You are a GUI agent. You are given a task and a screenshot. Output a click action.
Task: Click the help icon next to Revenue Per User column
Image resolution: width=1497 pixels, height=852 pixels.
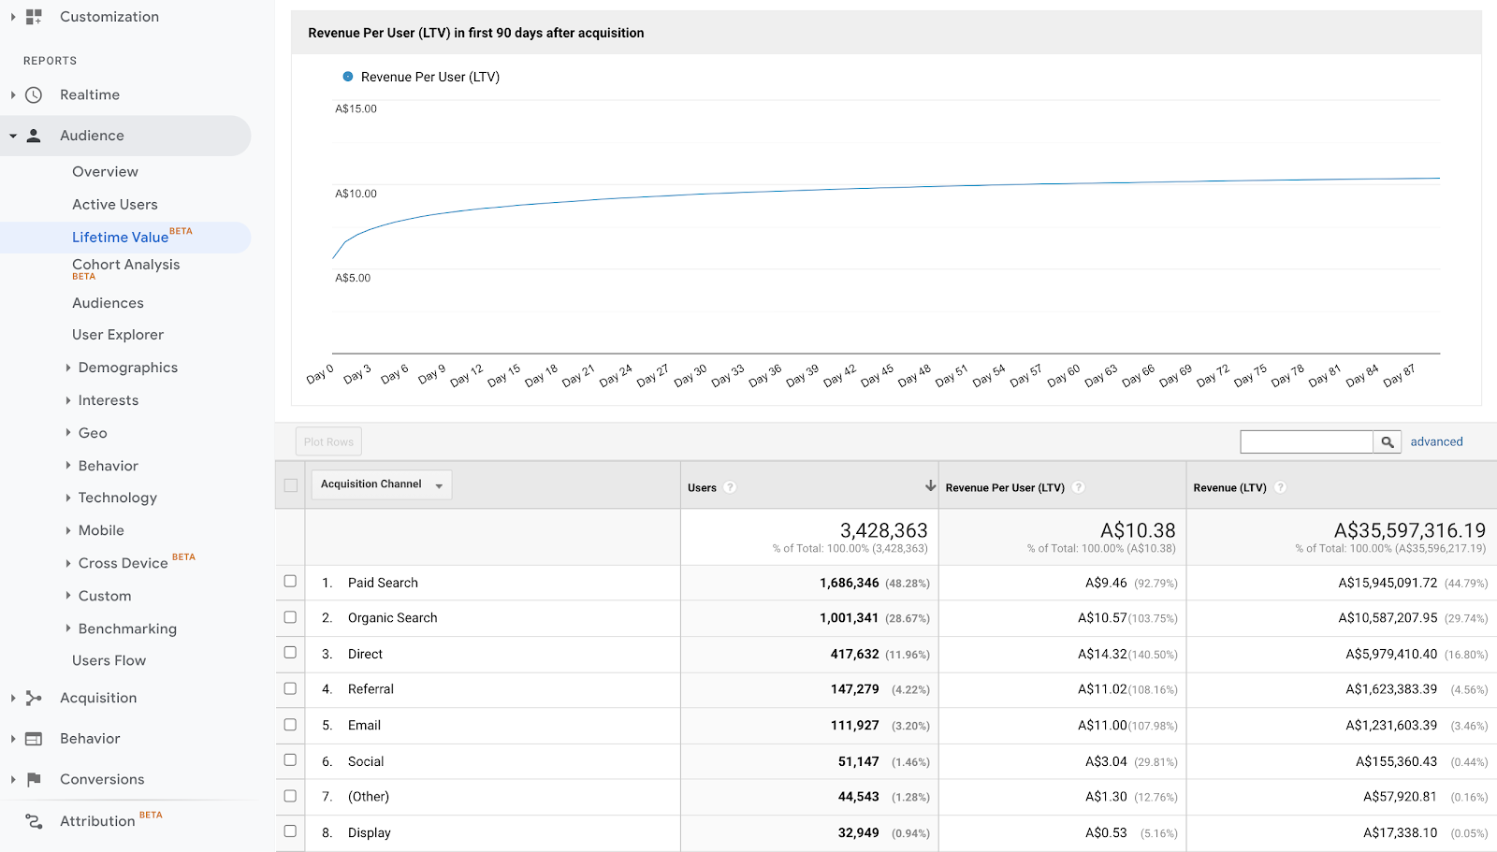pyautogui.click(x=1079, y=487)
